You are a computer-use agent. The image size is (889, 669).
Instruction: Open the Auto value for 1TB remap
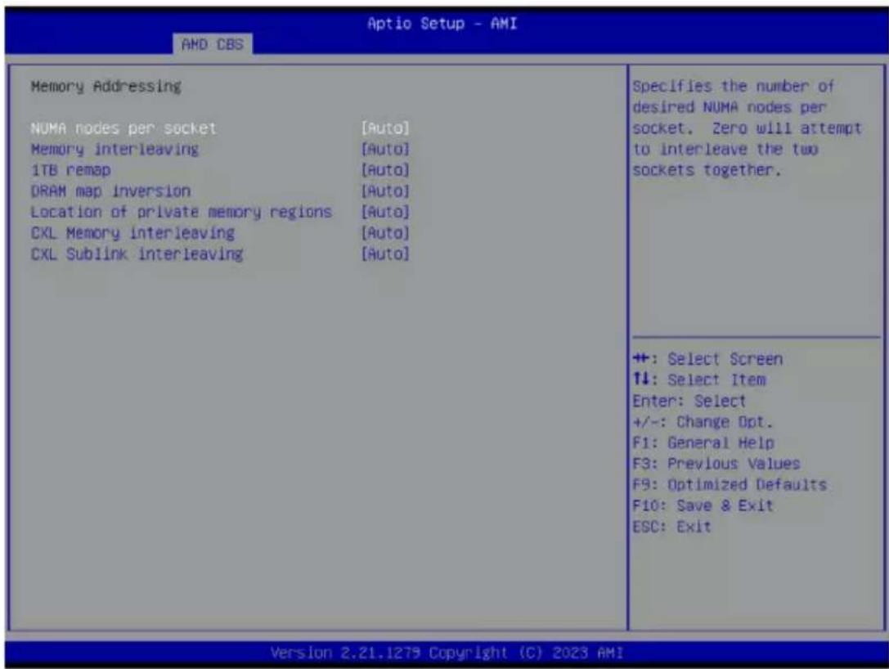tap(385, 170)
